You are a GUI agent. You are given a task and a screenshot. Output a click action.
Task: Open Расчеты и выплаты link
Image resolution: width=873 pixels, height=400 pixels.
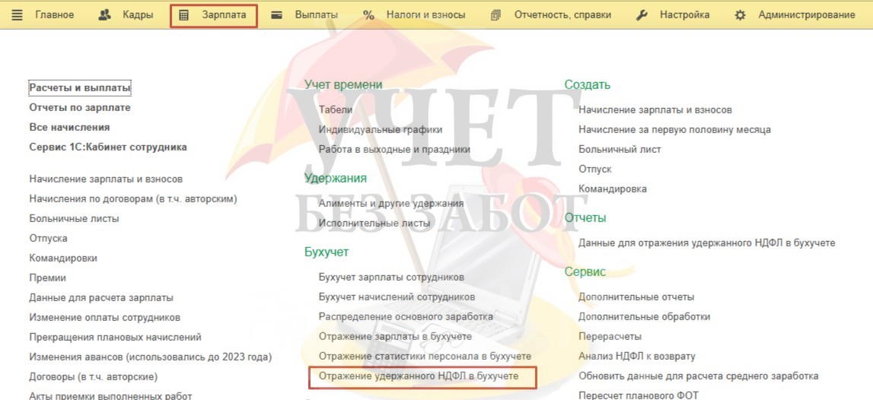click(x=80, y=88)
